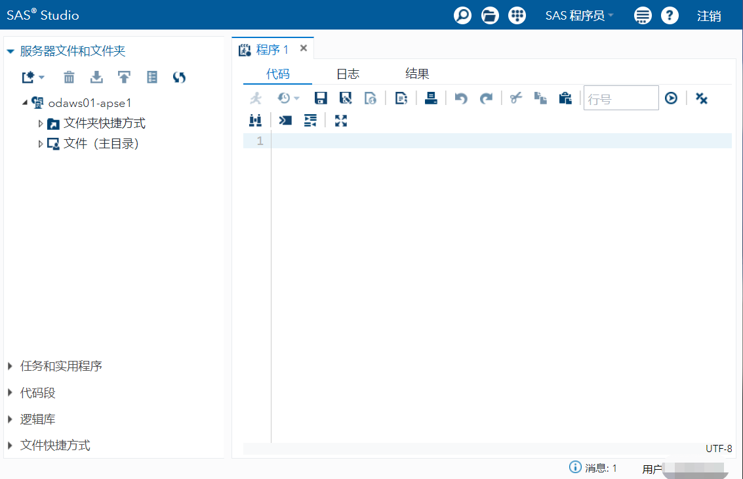Click the Maximize view arrows icon
The width and height of the screenshot is (743, 479).
tap(341, 121)
